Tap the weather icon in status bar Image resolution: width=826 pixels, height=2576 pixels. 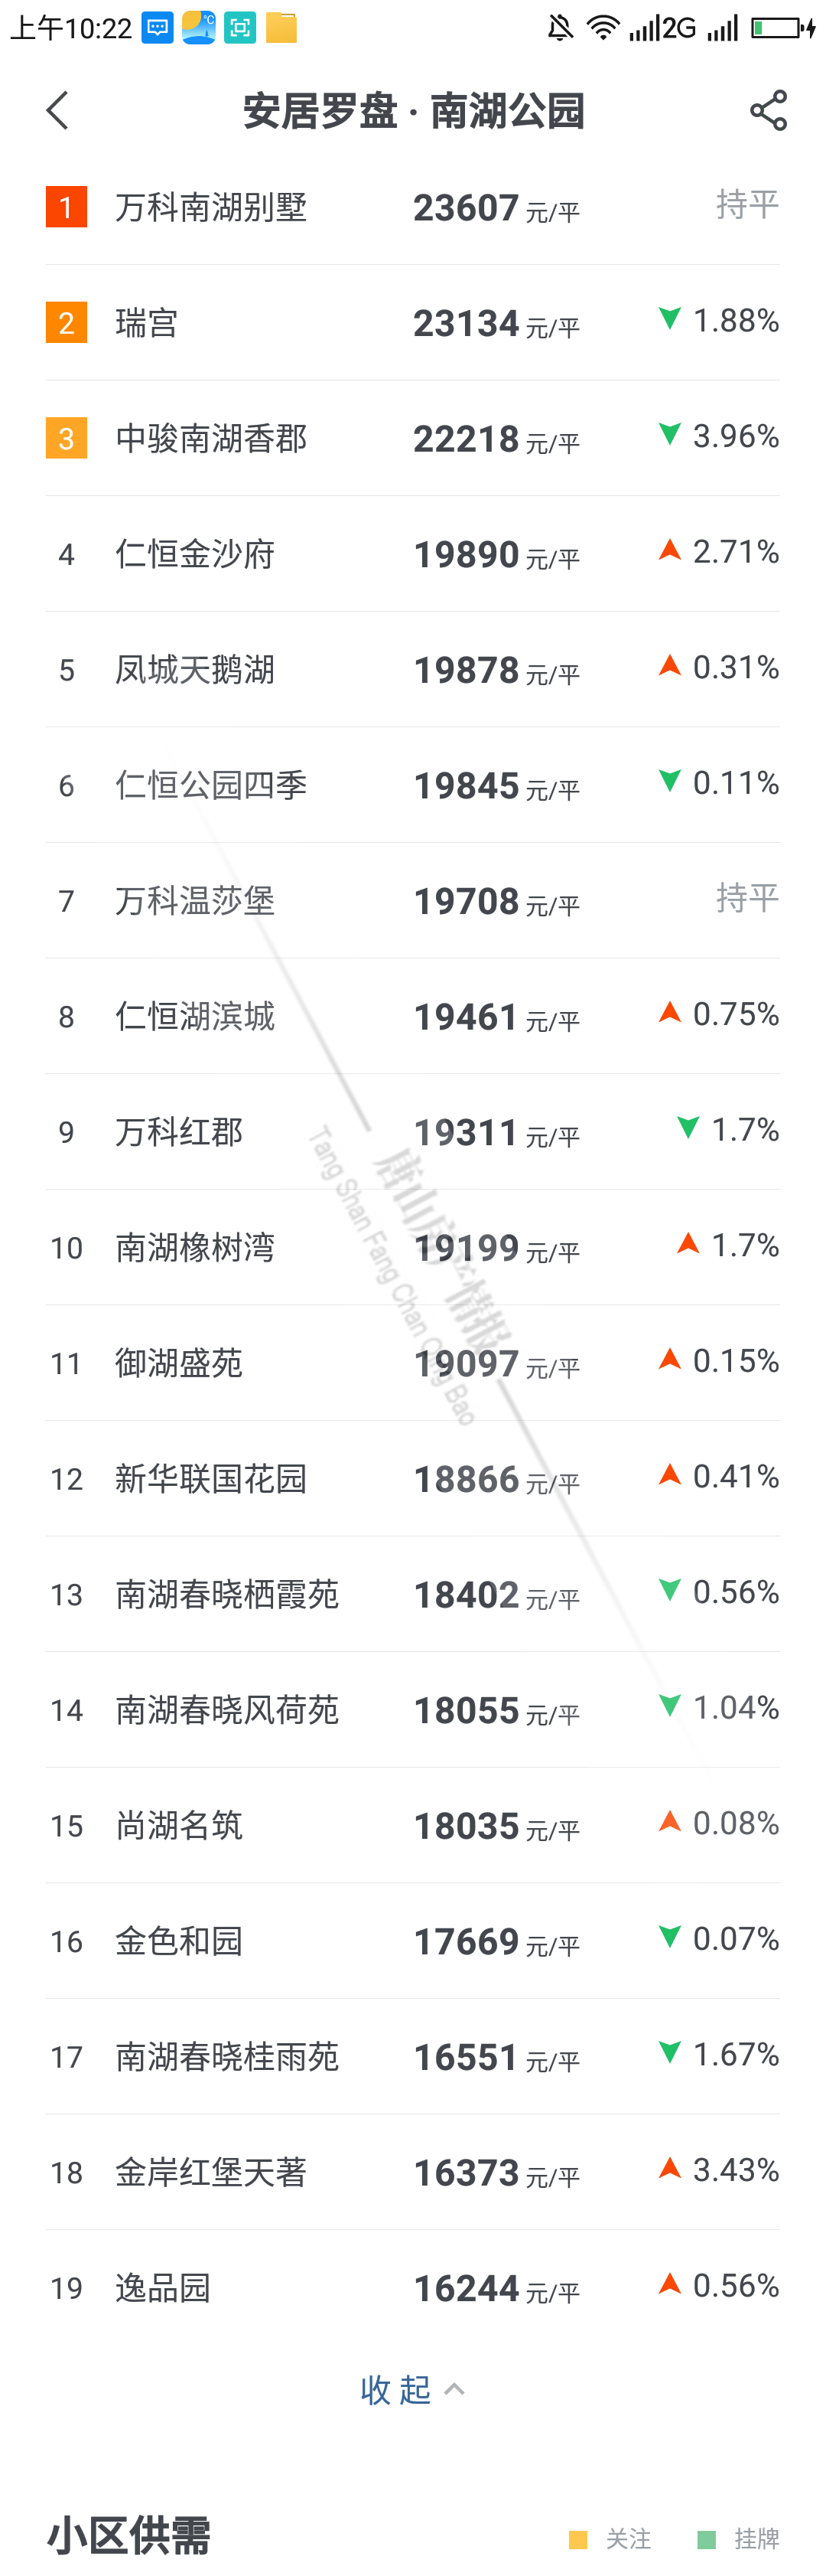199,28
